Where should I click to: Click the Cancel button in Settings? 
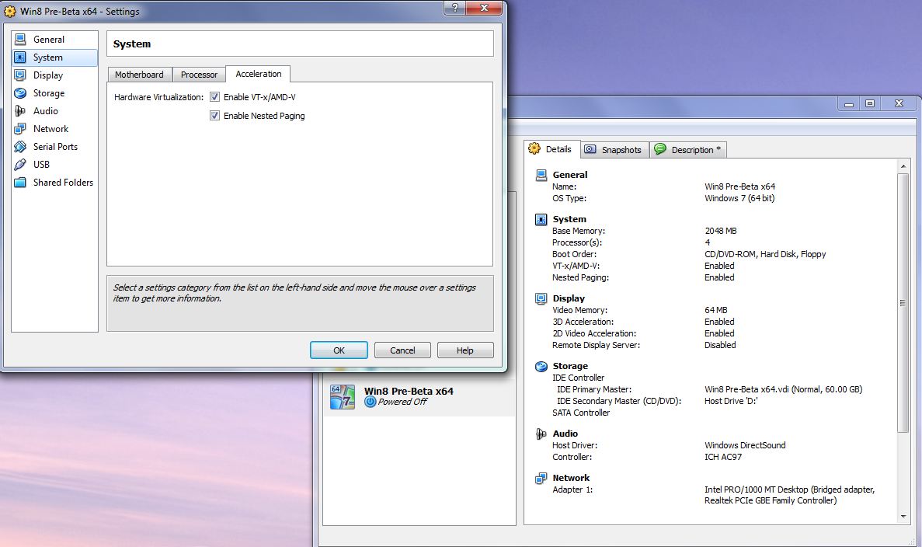pos(402,350)
